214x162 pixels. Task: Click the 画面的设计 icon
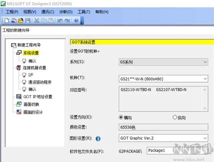coord(19,112)
